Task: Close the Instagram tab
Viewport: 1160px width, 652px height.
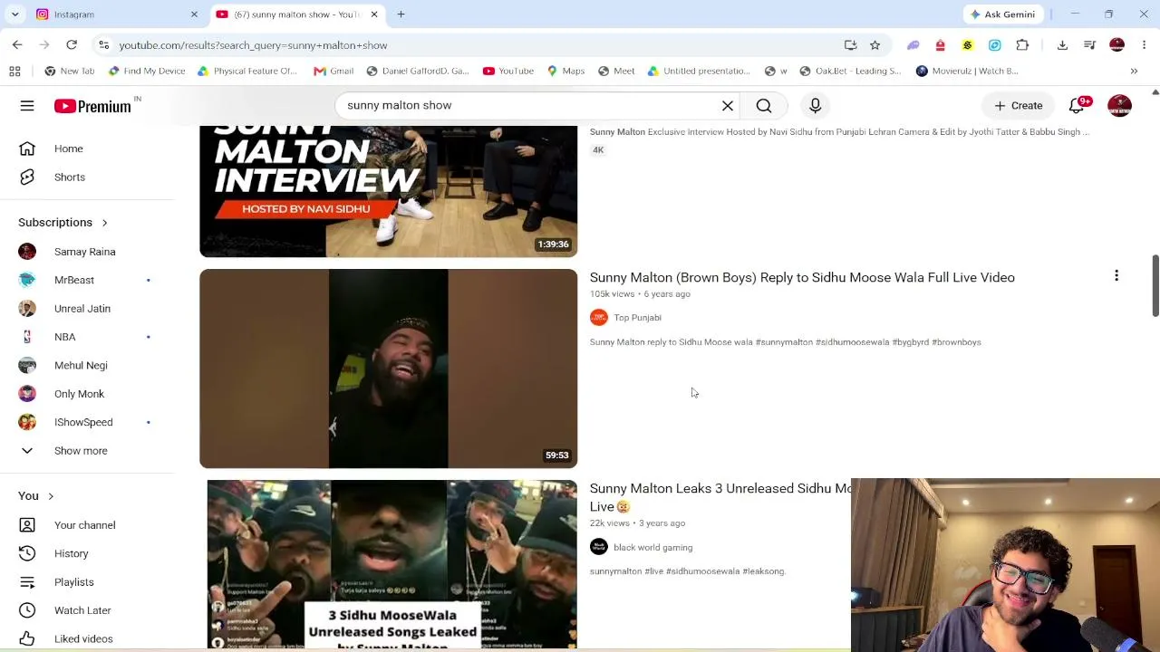Action: (x=194, y=14)
